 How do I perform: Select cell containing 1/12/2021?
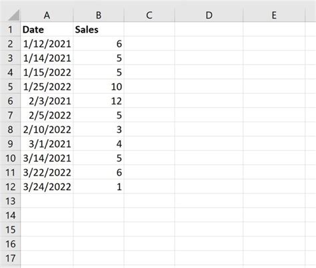(x=47, y=43)
